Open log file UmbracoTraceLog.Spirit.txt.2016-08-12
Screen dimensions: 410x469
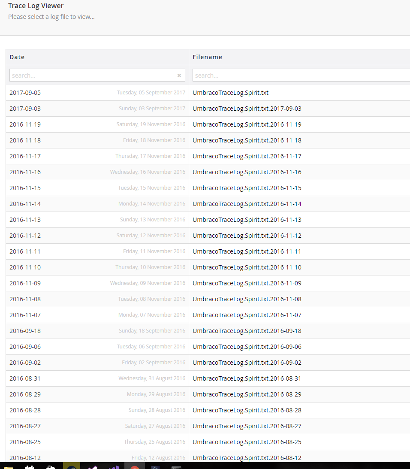(x=247, y=457)
